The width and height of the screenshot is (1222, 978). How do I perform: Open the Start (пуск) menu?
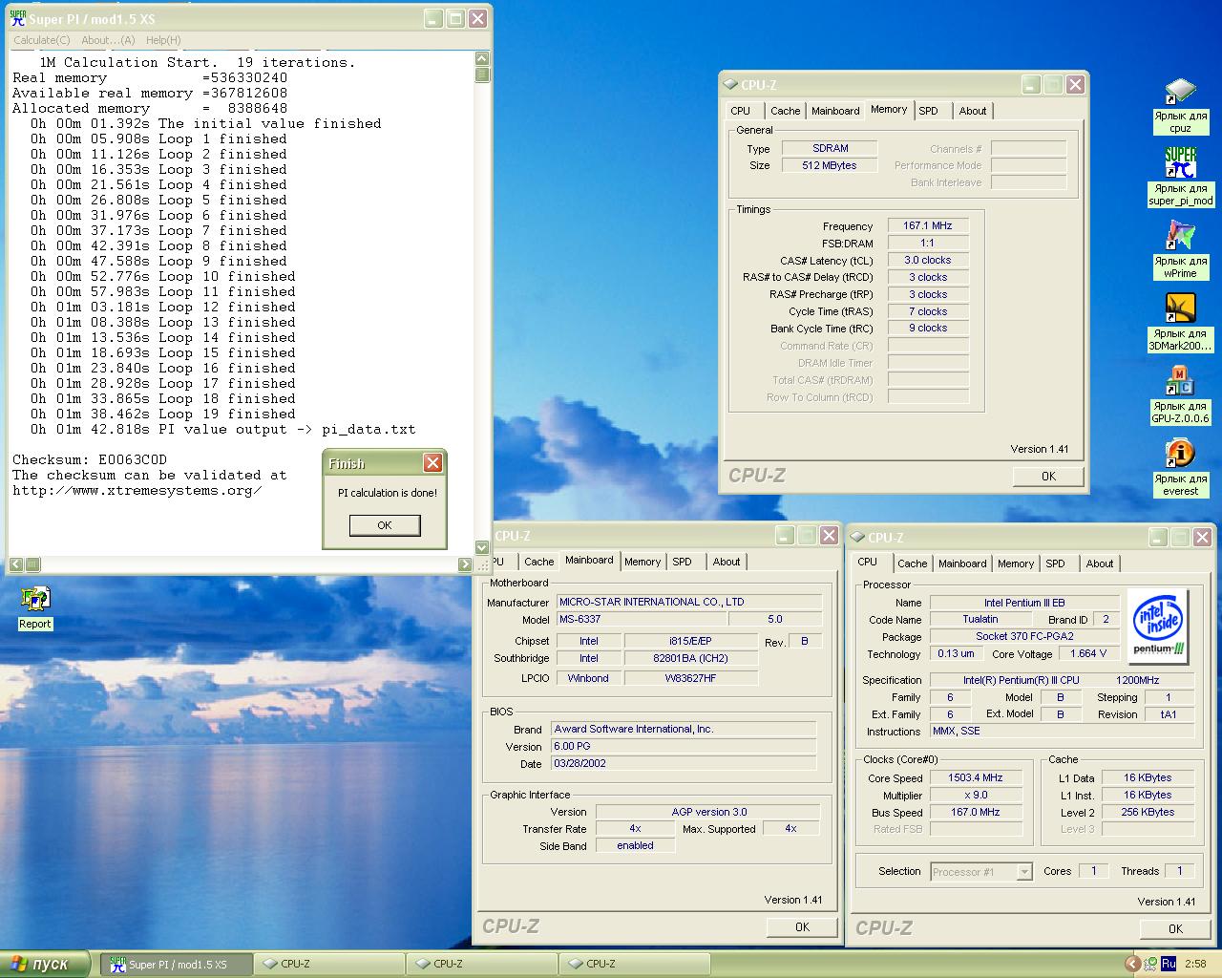click(45, 964)
